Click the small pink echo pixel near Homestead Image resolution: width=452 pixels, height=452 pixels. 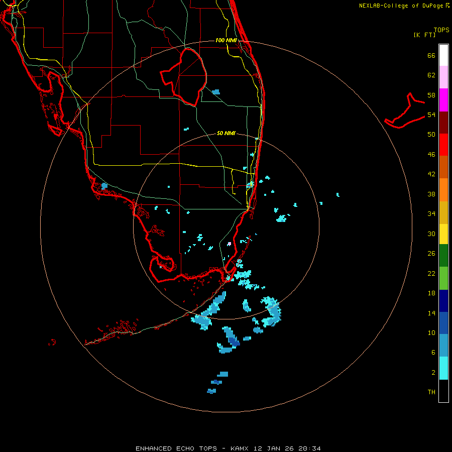(229, 244)
